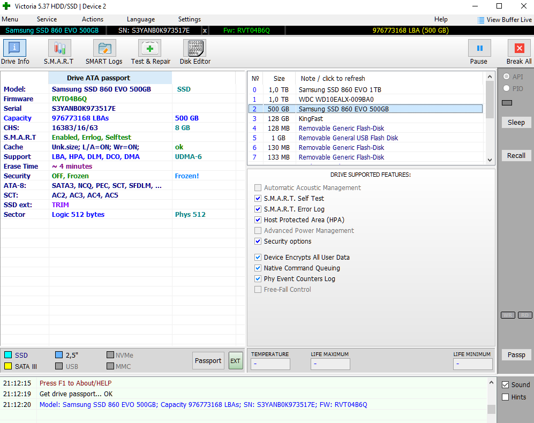The height and width of the screenshot is (423, 534).
Task: Open the SMART Logs toolbar icon
Action: pos(104,48)
